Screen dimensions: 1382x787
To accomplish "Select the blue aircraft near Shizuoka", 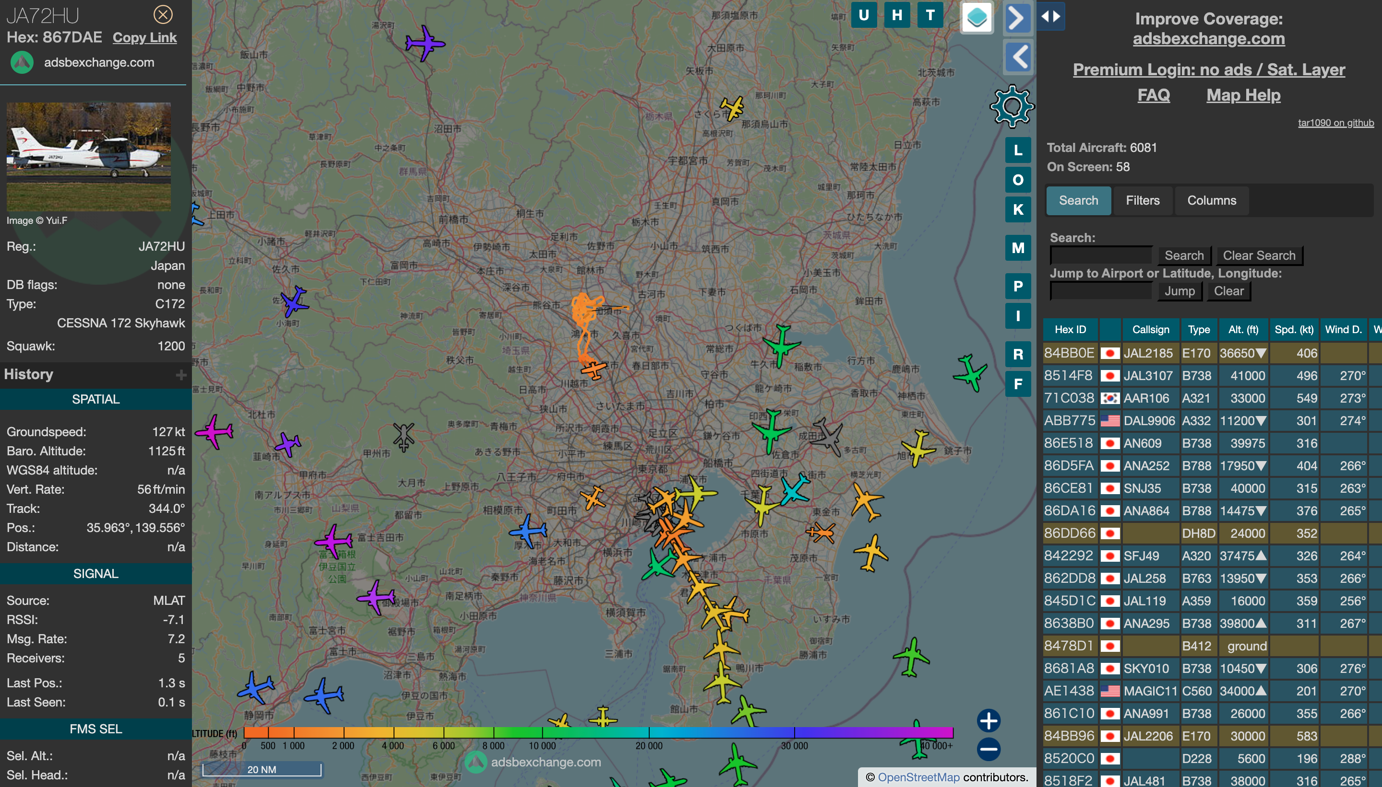I will 255,687.
